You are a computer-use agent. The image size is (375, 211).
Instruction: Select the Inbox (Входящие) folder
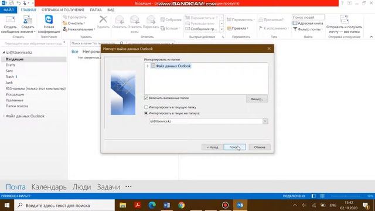point(15,59)
